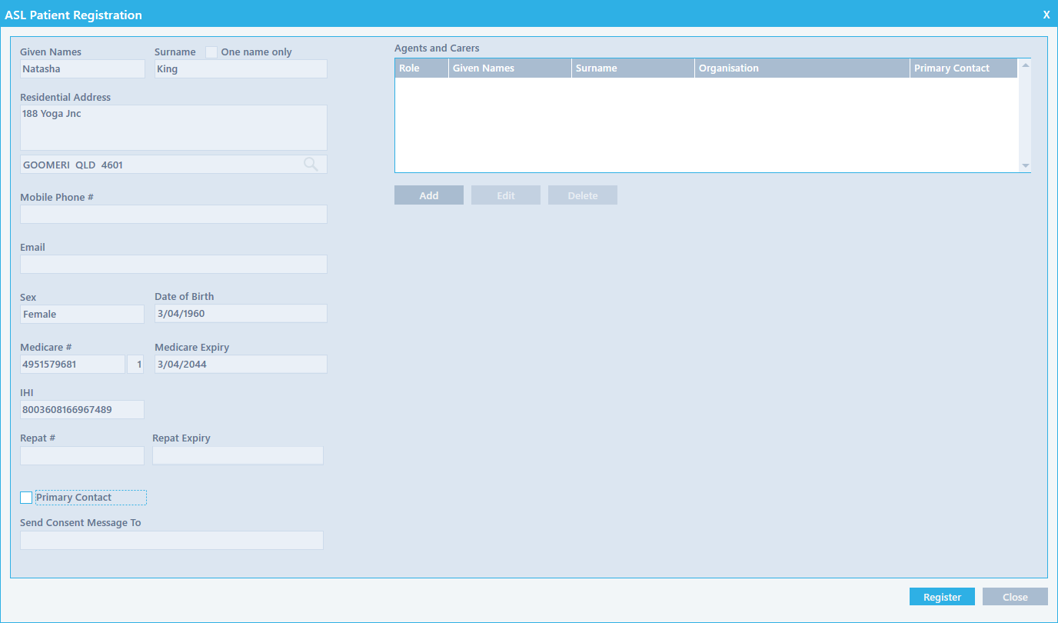Focus the Mobile Phone # field
1058x623 pixels.
[x=174, y=215]
